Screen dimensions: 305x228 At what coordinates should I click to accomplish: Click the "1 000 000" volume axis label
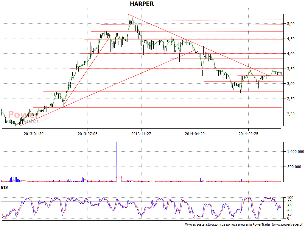click(295, 152)
